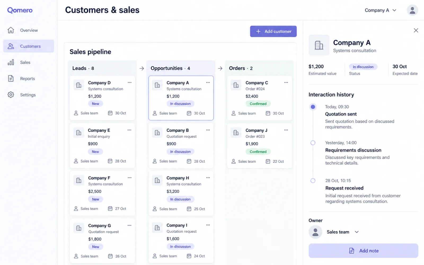The height and width of the screenshot is (265, 424).
Task: Open the Company B opportunity card title
Action: tap(178, 130)
